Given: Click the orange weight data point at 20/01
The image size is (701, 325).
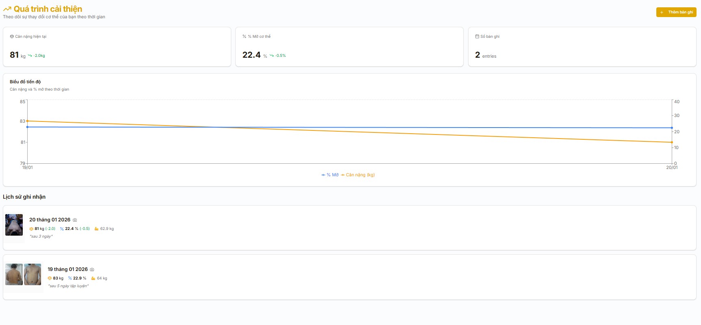Looking at the screenshot, I should pos(672,142).
